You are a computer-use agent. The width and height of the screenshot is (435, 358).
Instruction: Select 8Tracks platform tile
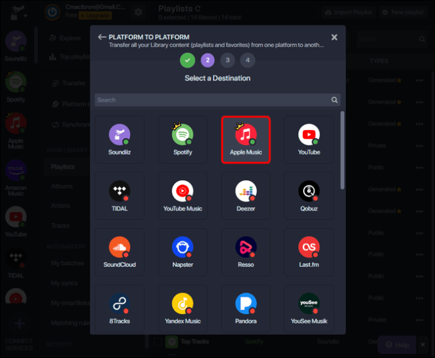click(x=120, y=309)
